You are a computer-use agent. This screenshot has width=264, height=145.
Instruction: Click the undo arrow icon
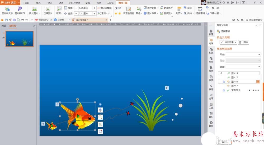(22, 20)
